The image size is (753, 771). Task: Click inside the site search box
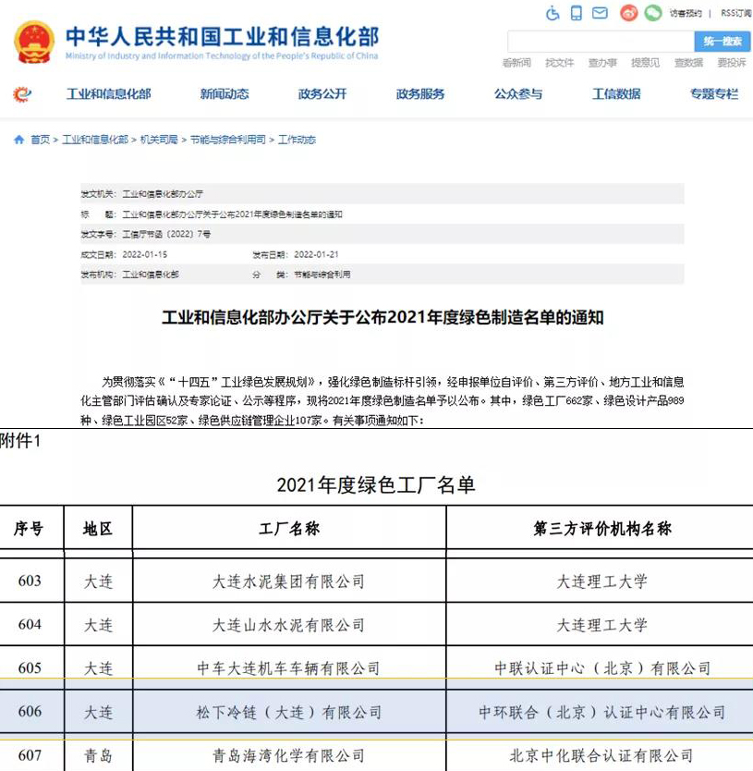(601, 42)
